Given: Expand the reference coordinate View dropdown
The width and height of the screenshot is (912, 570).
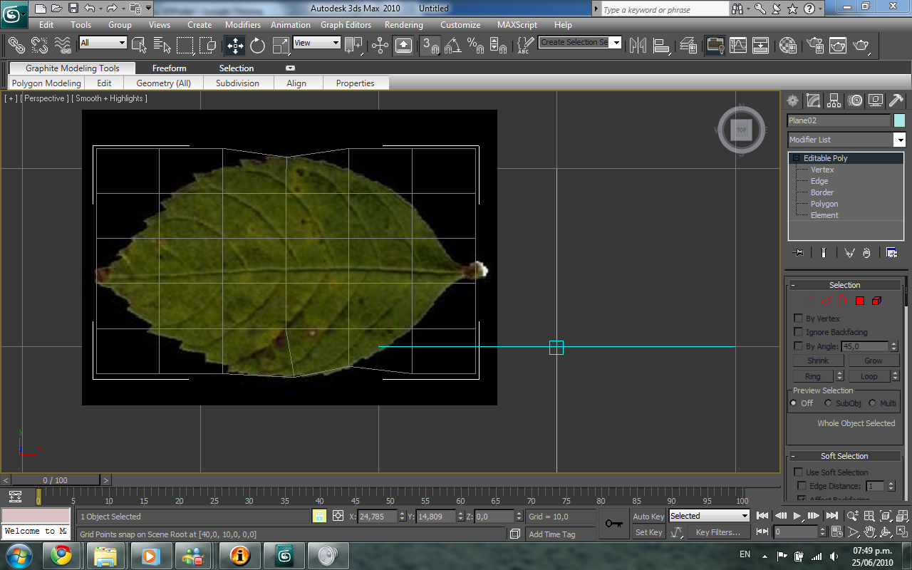Looking at the screenshot, I should (336, 43).
